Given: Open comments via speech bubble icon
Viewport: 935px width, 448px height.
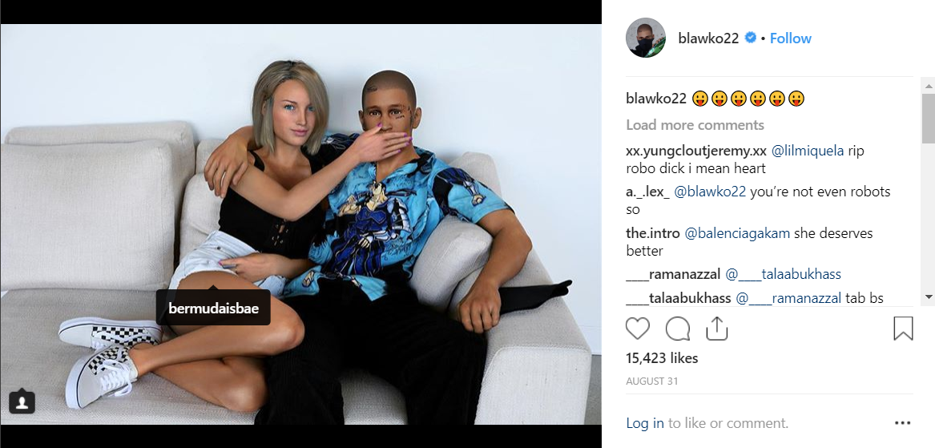Looking at the screenshot, I should pos(677,328).
